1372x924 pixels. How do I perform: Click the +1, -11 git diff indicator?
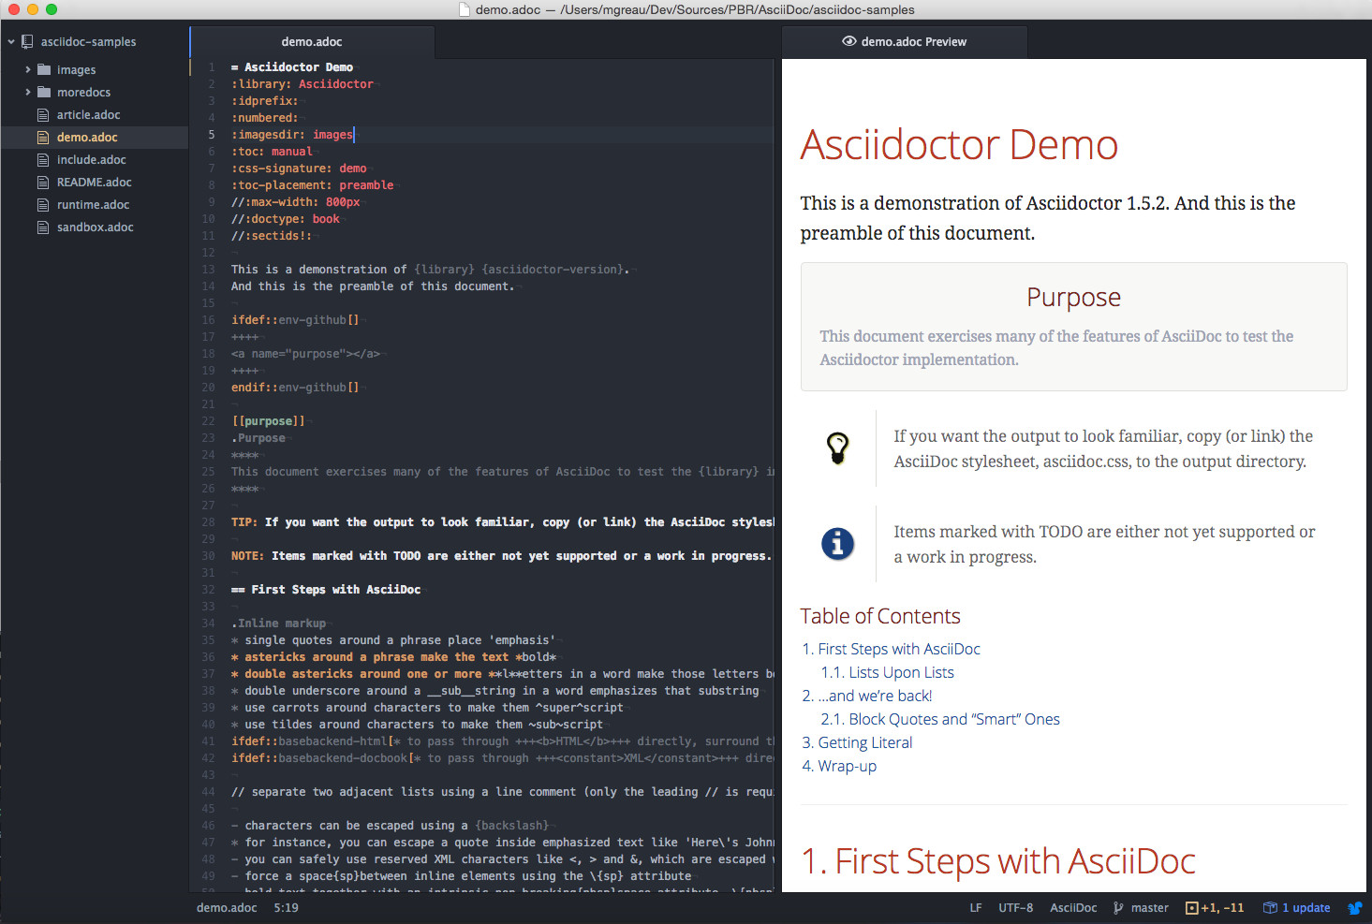[x=1215, y=907]
